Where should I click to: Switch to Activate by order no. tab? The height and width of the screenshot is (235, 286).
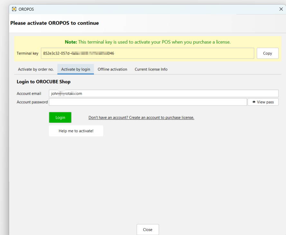pyautogui.click(x=36, y=69)
